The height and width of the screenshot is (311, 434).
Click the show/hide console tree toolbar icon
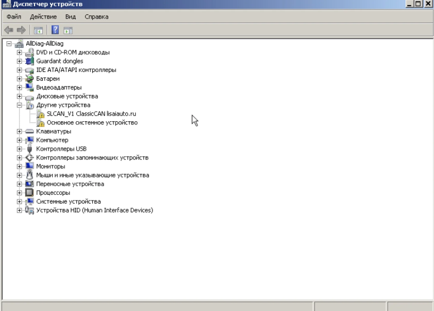click(x=38, y=31)
